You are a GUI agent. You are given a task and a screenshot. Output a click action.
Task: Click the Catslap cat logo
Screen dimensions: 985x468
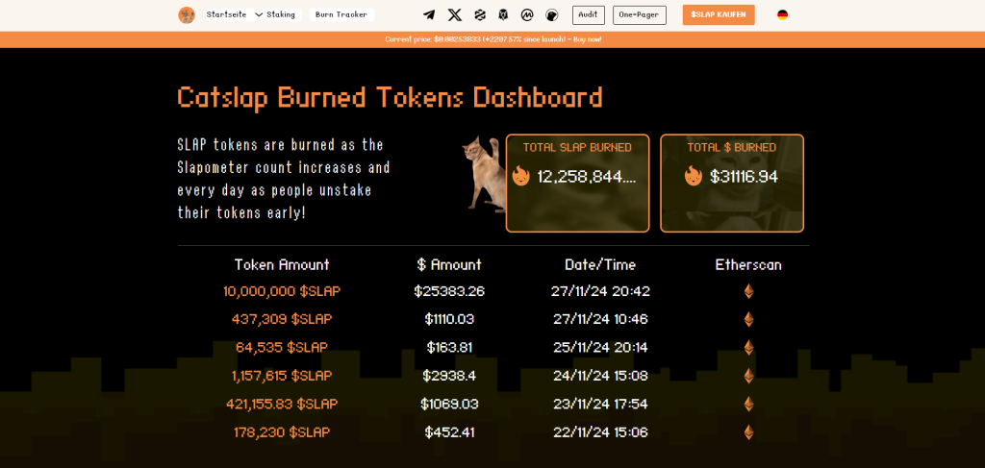[187, 15]
